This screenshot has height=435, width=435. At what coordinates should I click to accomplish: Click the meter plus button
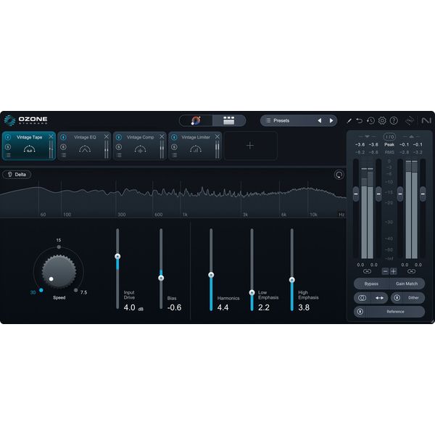coord(394,271)
